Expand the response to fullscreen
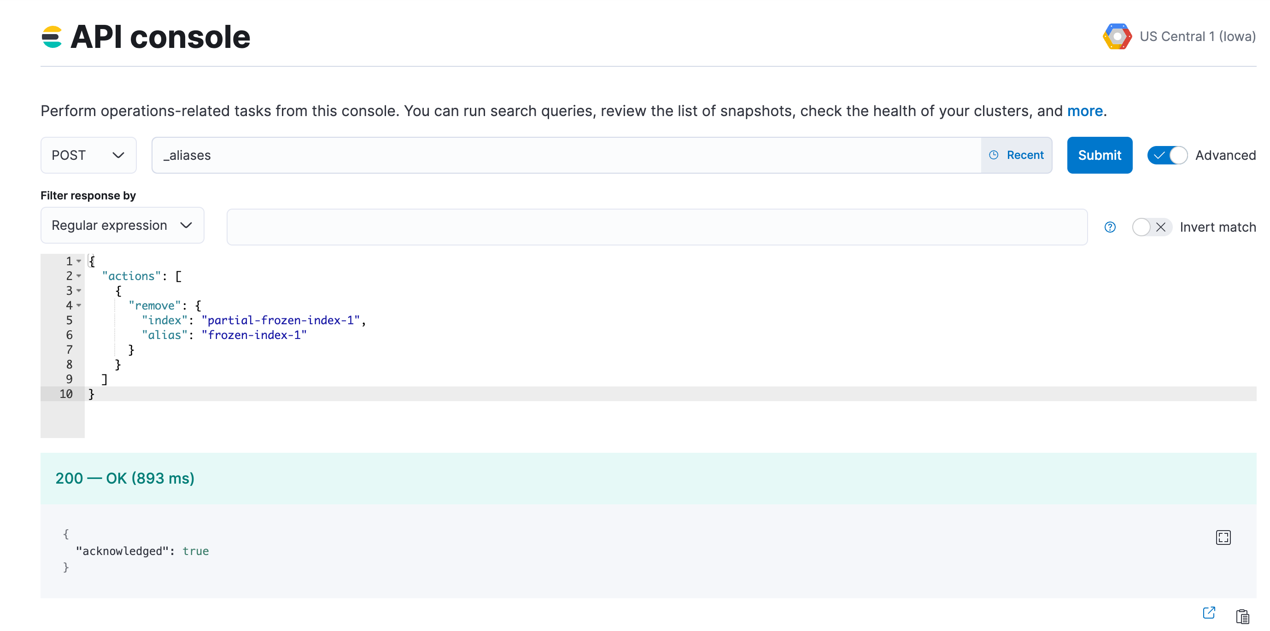Viewport: 1270px width, 631px height. click(1223, 538)
